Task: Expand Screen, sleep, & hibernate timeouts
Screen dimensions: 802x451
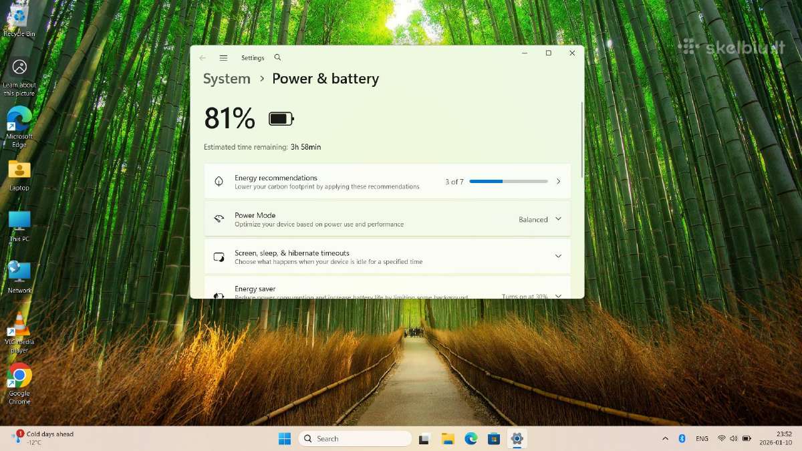Action: pos(387,257)
